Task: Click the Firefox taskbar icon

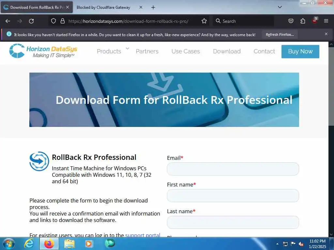Action: [49, 243]
